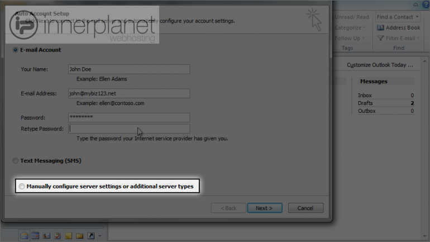Select the E-mail Account radio button

click(x=16, y=50)
